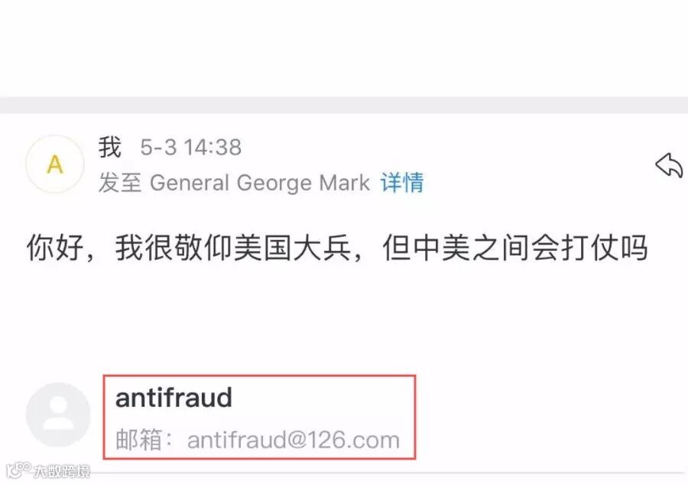Screen dimensions: 688x484
Task: Tap the 发至 recipient label
Action: pos(120,183)
